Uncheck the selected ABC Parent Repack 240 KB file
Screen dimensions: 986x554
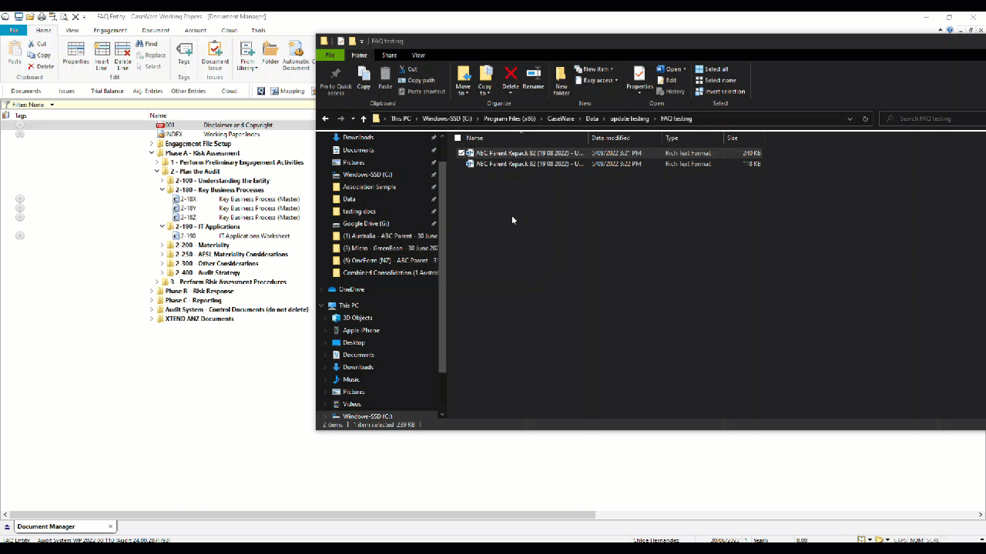point(461,153)
